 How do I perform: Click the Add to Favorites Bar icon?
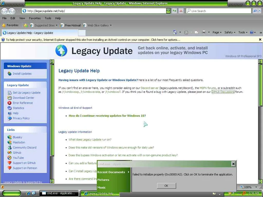click(x=25, y=25)
